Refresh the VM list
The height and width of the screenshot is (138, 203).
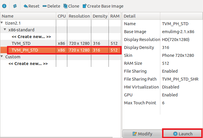15,6
